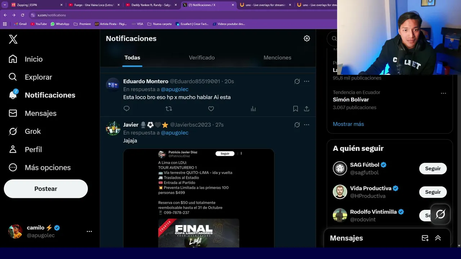The width and height of the screenshot is (461, 259).
Task: Open floating Grok button
Action: (x=440, y=214)
